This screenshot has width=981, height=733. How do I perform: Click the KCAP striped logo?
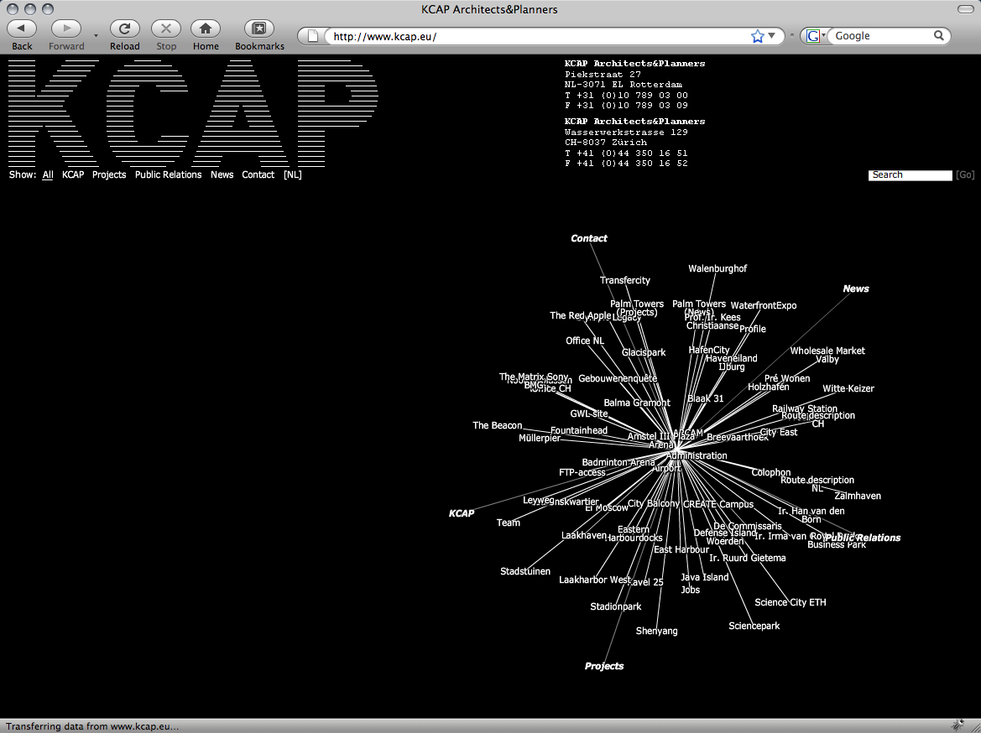pyautogui.click(x=192, y=112)
